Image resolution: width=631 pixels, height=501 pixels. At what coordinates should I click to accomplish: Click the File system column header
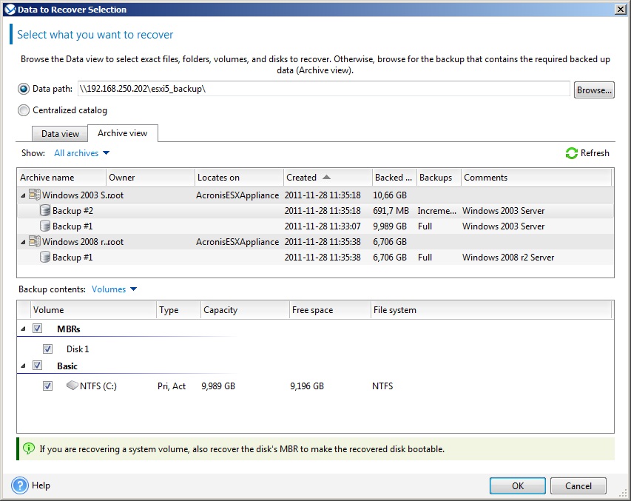[x=491, y=310]
